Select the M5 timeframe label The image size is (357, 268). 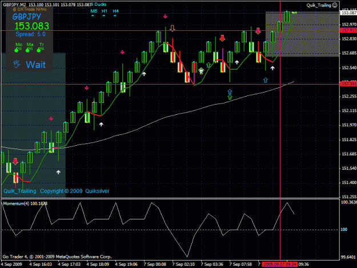[x=94, y=11]
